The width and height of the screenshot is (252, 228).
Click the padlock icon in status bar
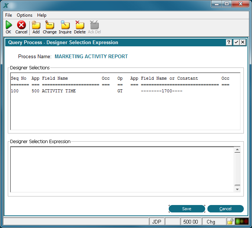230,222
